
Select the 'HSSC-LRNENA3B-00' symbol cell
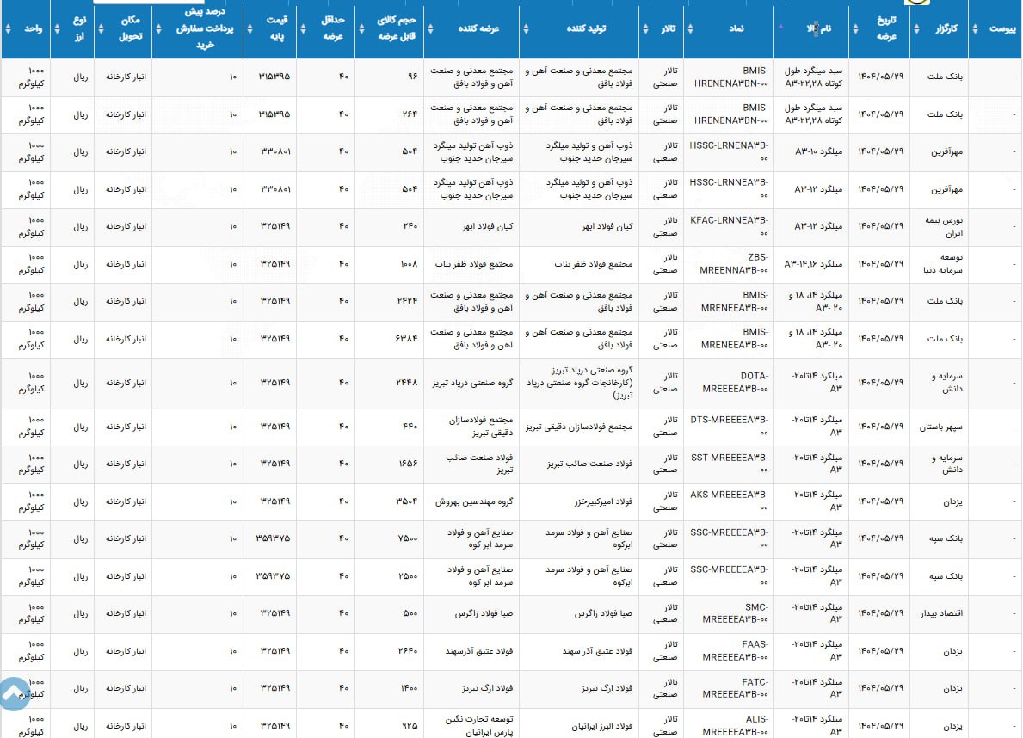(x=729, y=151)
